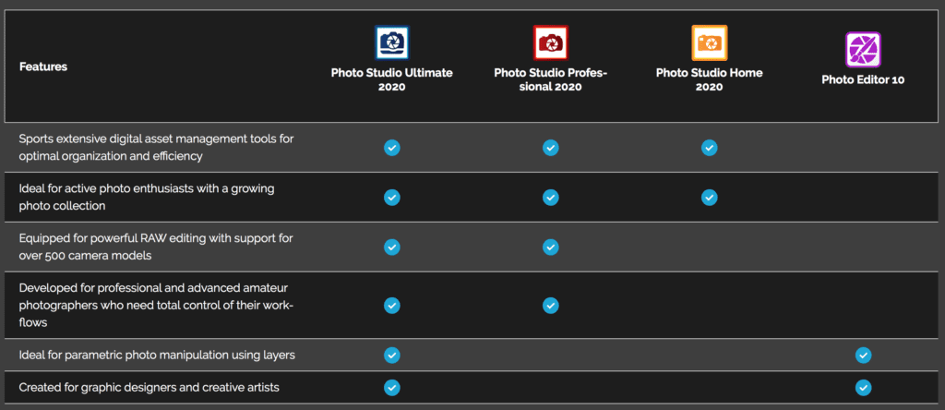Select text 'Created for graphic designers and creative artists'
Screen dimensions: 945x410
(x=149, y=387)
